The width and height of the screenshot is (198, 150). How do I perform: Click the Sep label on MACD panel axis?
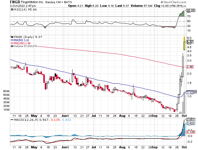(155, 147)
